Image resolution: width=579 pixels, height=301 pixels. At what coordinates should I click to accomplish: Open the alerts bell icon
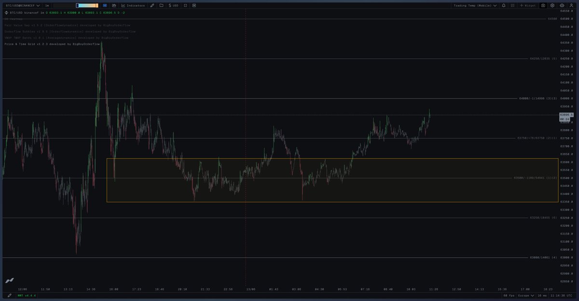(504, 5)
